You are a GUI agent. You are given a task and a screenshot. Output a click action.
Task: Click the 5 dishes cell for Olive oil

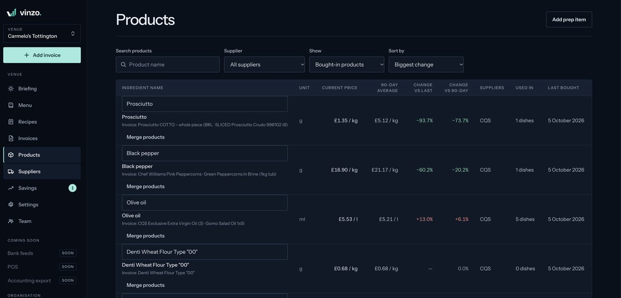pos(525,219)
